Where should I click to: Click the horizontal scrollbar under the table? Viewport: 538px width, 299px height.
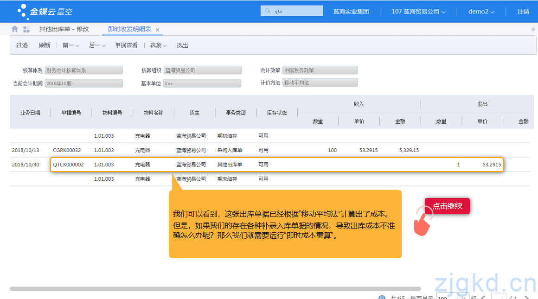[x=215, y=289]
